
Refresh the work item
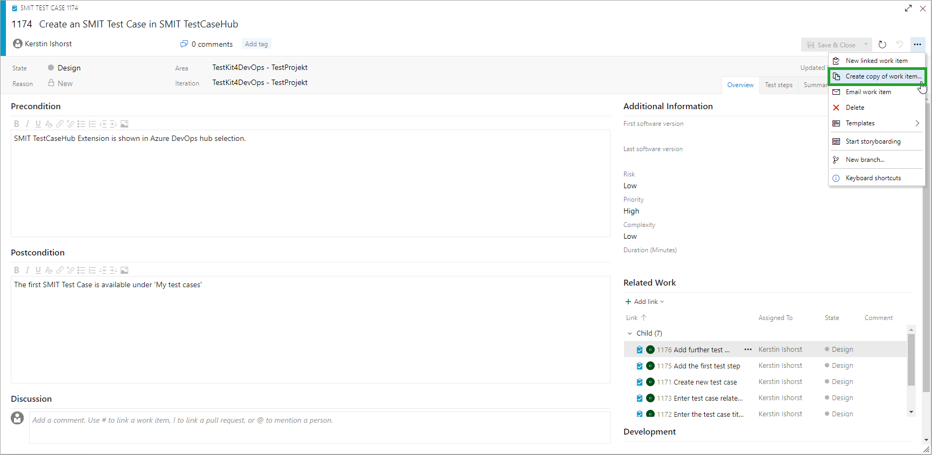coord(882,45)
